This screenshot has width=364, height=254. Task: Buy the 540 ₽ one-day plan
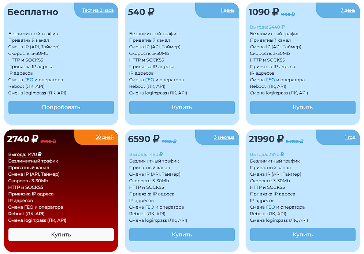point(182,107)
